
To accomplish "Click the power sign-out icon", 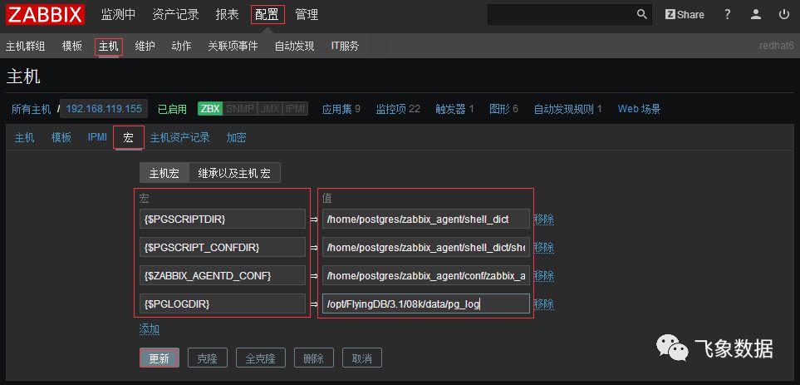I will [x=784, y=14].
